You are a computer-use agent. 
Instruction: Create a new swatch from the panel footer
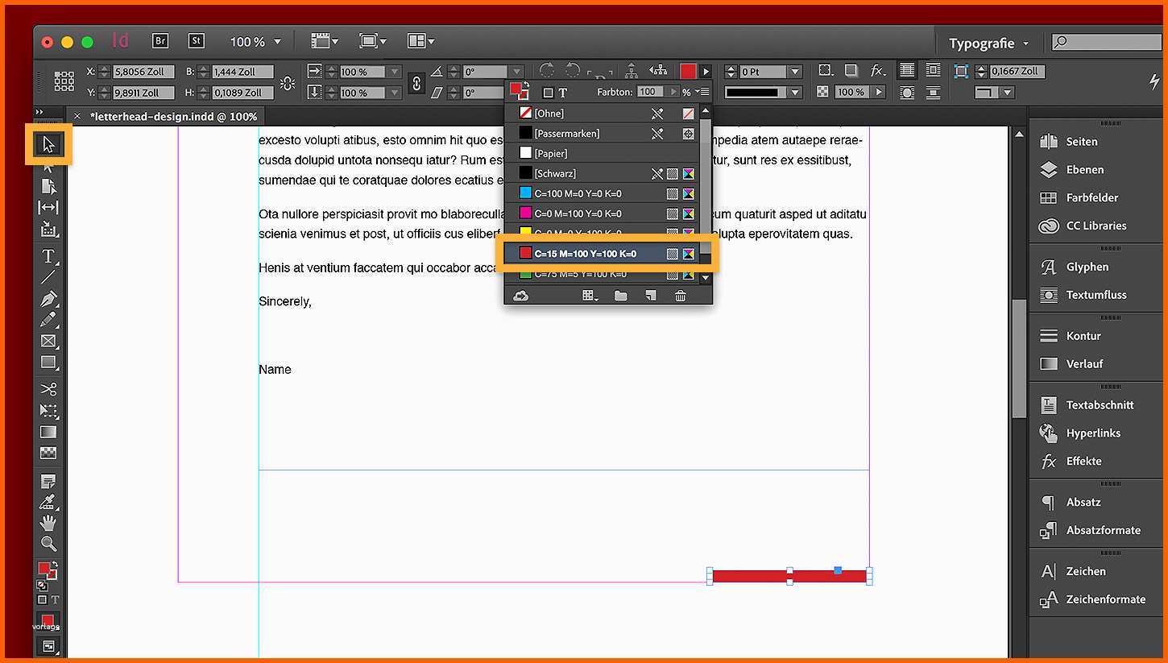click(650, 296)
